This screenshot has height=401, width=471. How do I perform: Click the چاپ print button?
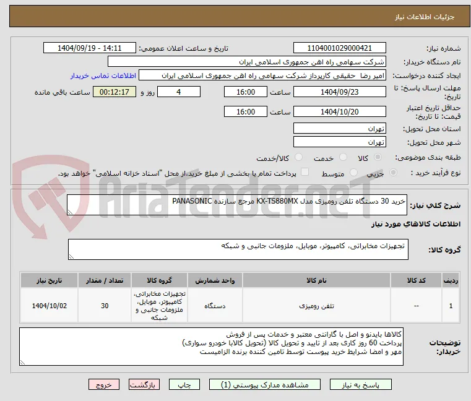(x=184, y=384)
